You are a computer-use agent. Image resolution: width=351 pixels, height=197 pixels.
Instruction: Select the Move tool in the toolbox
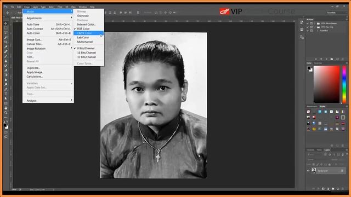[x=6, y=23]
